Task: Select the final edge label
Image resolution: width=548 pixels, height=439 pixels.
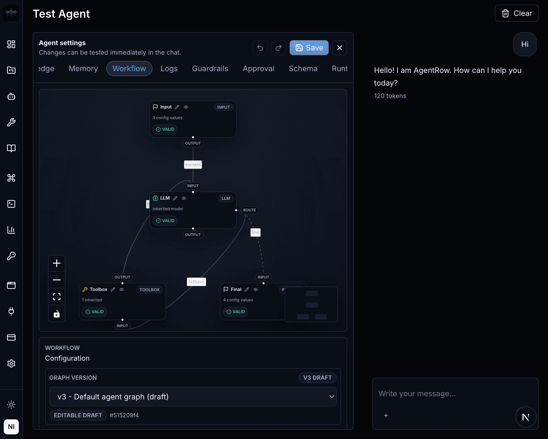Action: point(255,232)
